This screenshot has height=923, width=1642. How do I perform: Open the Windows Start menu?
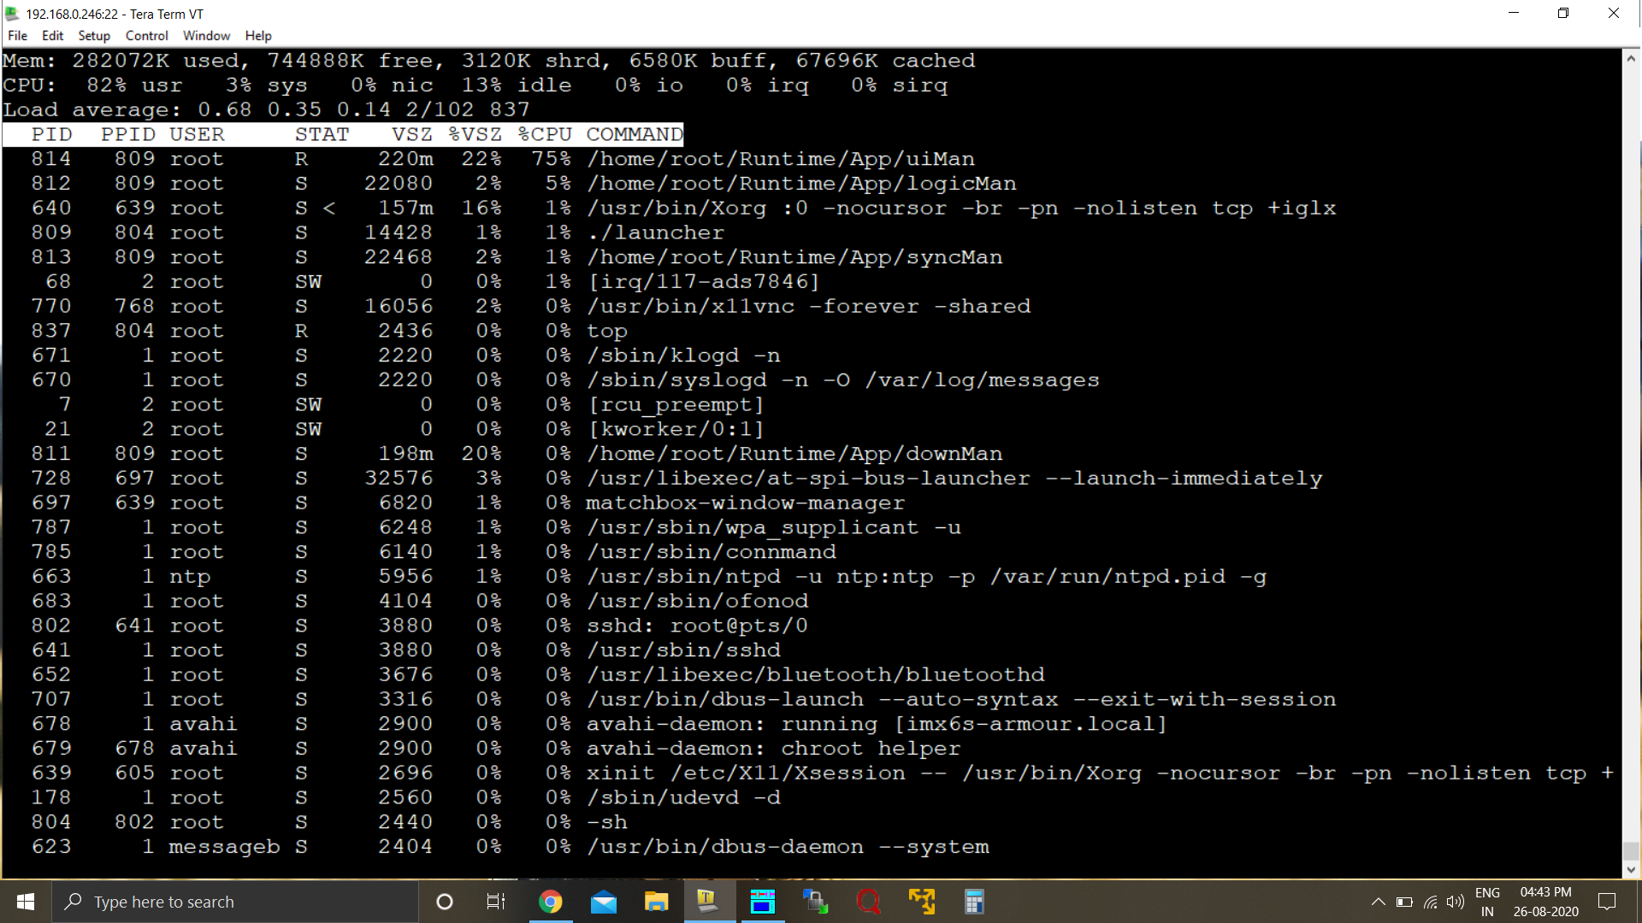[26, 902]
